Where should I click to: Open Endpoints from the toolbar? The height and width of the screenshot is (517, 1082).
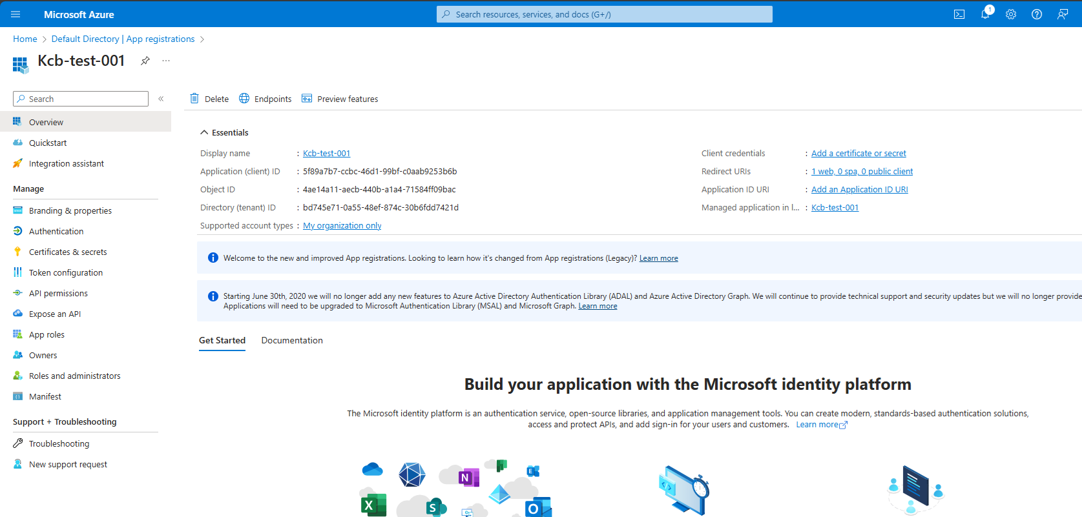click(x=265, y=99)
